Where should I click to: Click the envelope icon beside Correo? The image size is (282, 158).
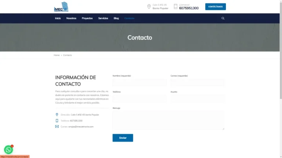[x=57, y=127]
